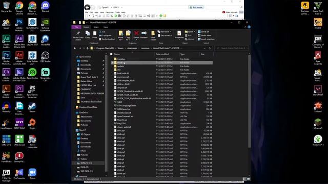Image resolution: width=328 pixels, height=184 pixels.
Task: Select common.rpf file
Action: click(x=123, y=77)
